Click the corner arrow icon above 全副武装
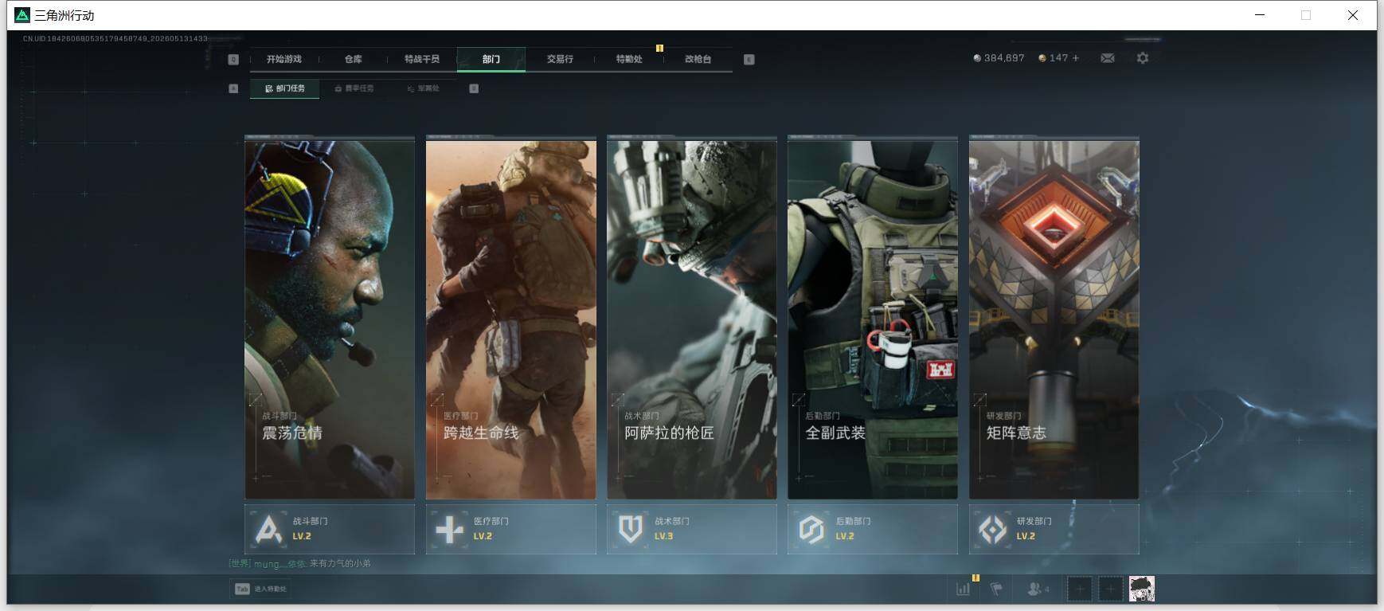 [x=799, y=399]
